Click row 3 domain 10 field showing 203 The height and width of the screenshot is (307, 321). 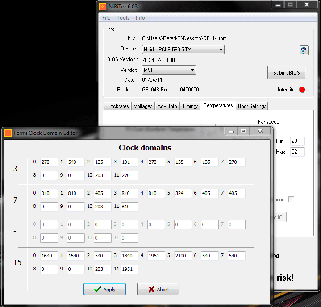(103, 175)
